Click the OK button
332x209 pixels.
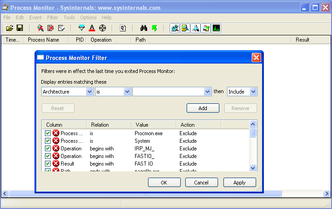pos(164,183)
